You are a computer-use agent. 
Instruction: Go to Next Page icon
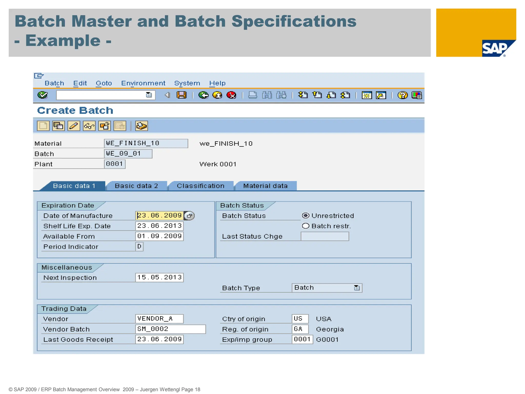coord(331,95)
